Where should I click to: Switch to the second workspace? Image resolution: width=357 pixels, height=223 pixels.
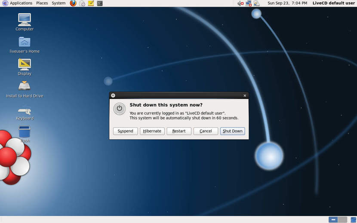pyautogui.click(x=342, y=220)
